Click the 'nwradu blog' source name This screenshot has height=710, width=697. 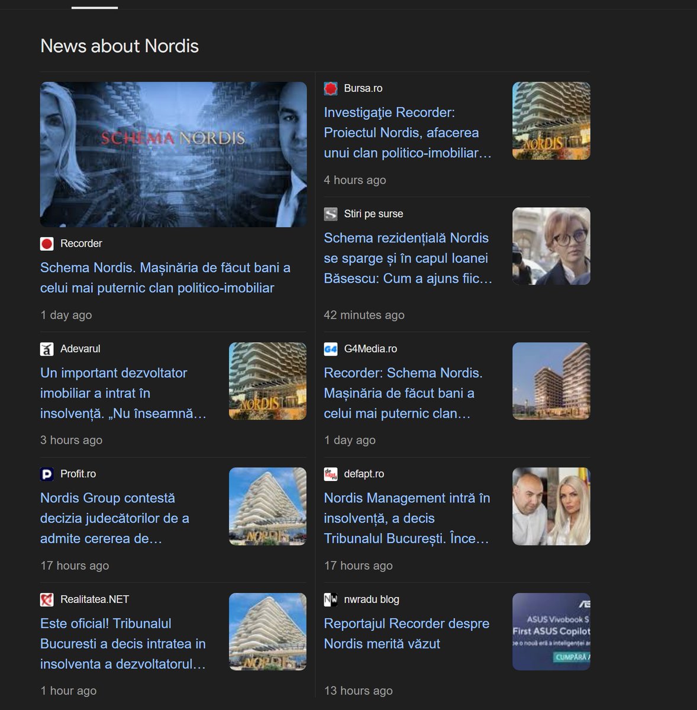(x=372, y=599)
